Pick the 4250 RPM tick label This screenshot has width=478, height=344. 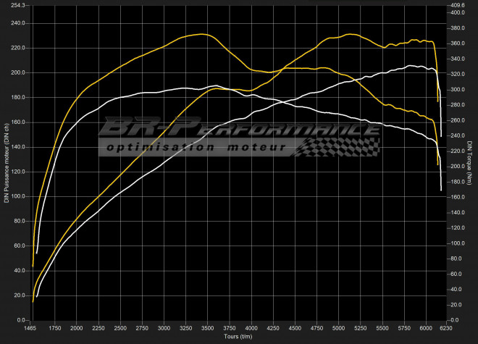274,328
